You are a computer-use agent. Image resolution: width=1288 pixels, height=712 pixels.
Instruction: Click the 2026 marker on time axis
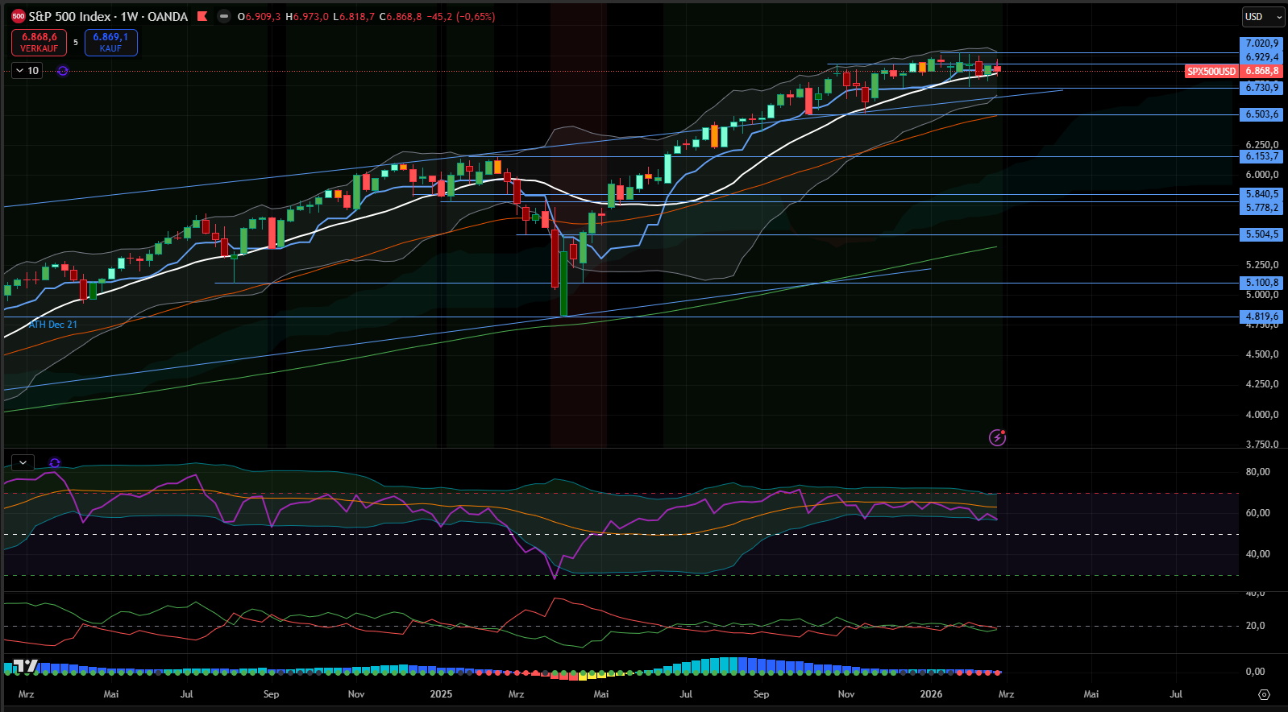[931, 694]
